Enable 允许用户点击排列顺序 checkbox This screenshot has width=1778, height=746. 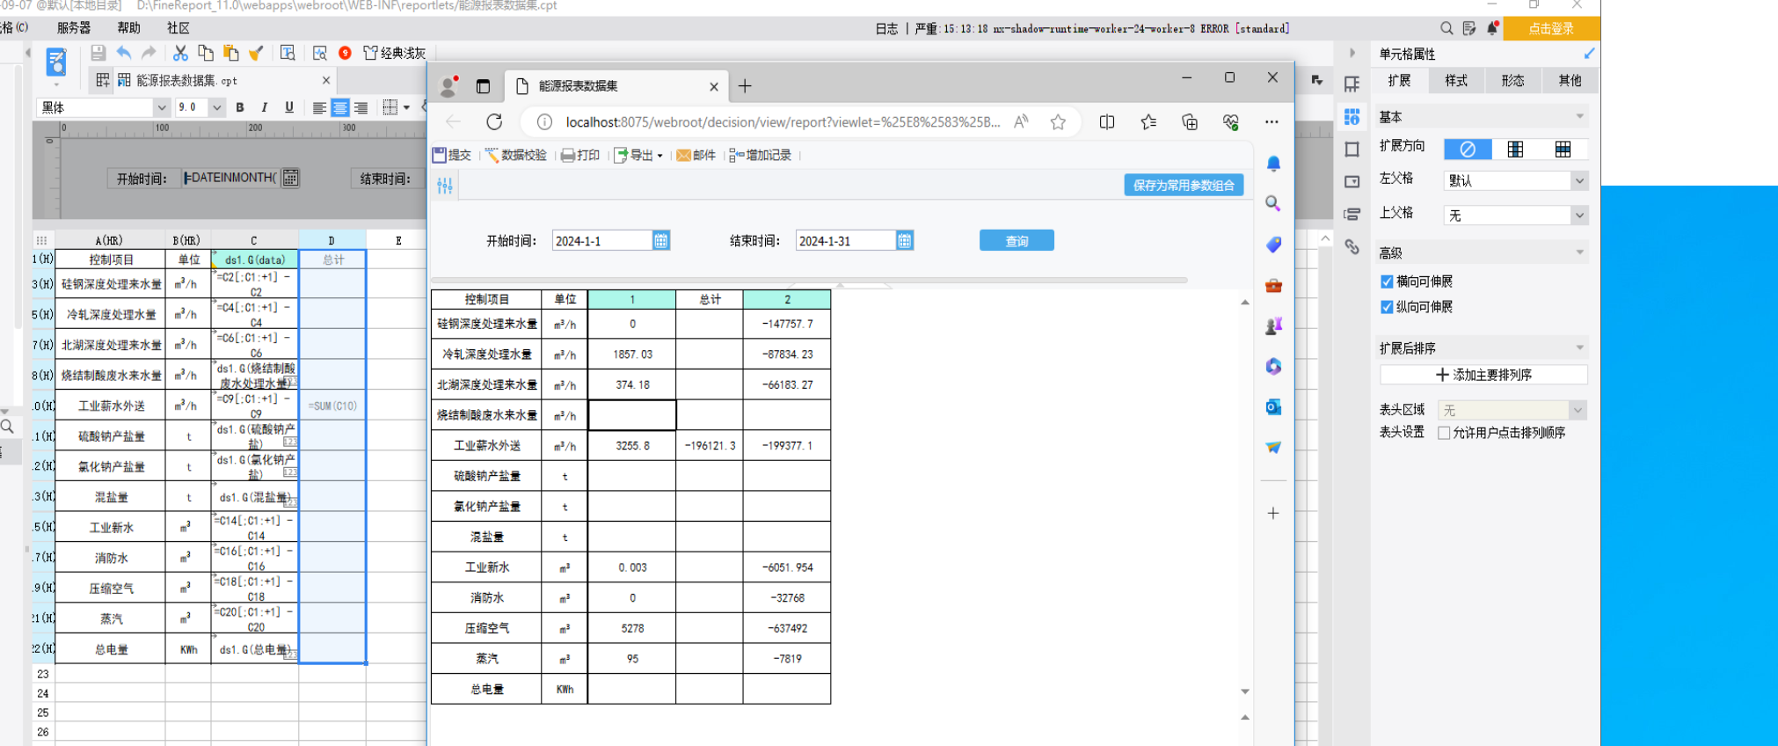pos(1444,433)
